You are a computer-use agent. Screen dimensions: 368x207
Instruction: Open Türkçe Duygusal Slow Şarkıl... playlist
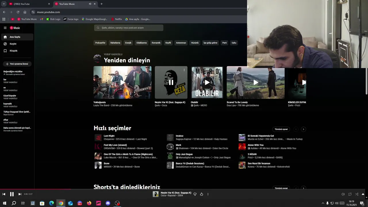(17, 113)
